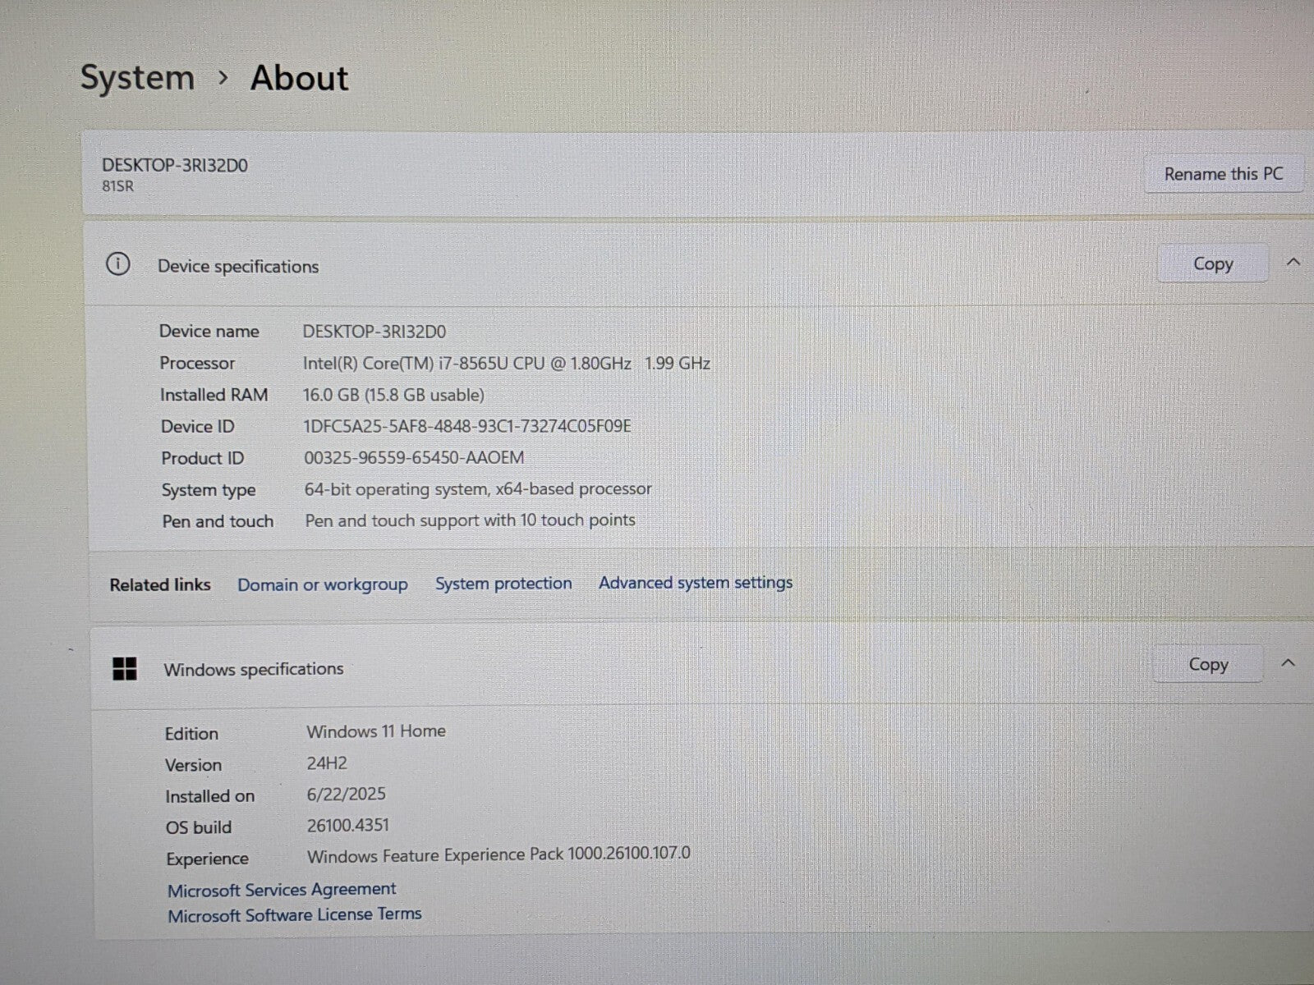Click the Product ID value text

pos(414,457)
